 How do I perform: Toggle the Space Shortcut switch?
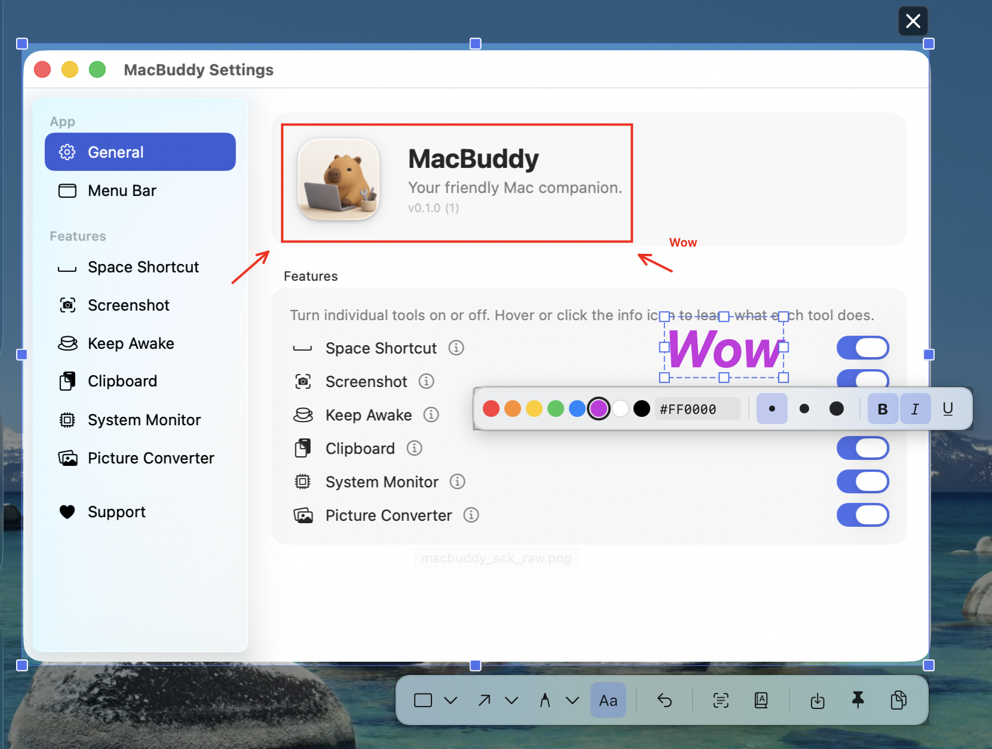coord(863,348)
